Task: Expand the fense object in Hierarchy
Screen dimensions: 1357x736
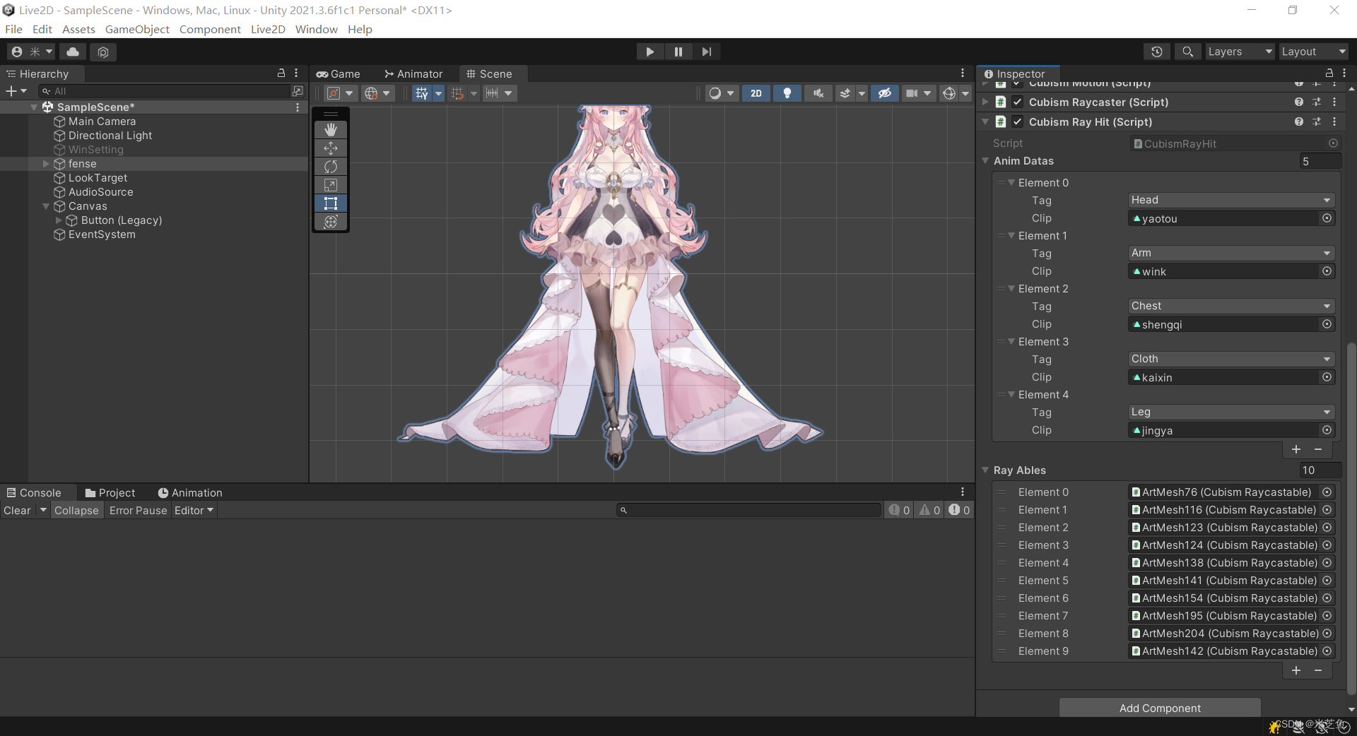Action: (46, 163)
